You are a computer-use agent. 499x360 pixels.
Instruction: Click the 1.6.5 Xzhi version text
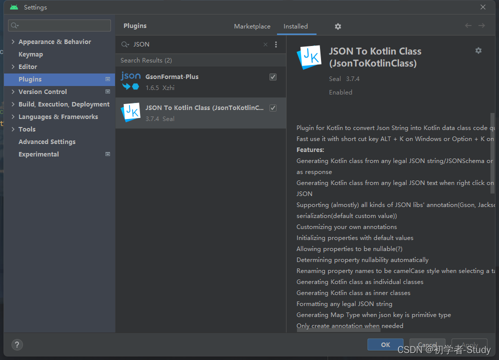pyautogui.click(x=160, y=88)
